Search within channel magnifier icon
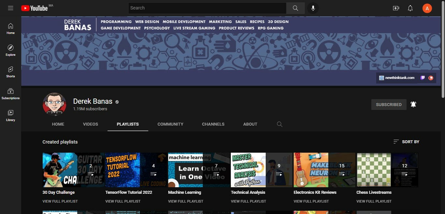The width and height of the screenshot is (445, 214). point(280,124)
